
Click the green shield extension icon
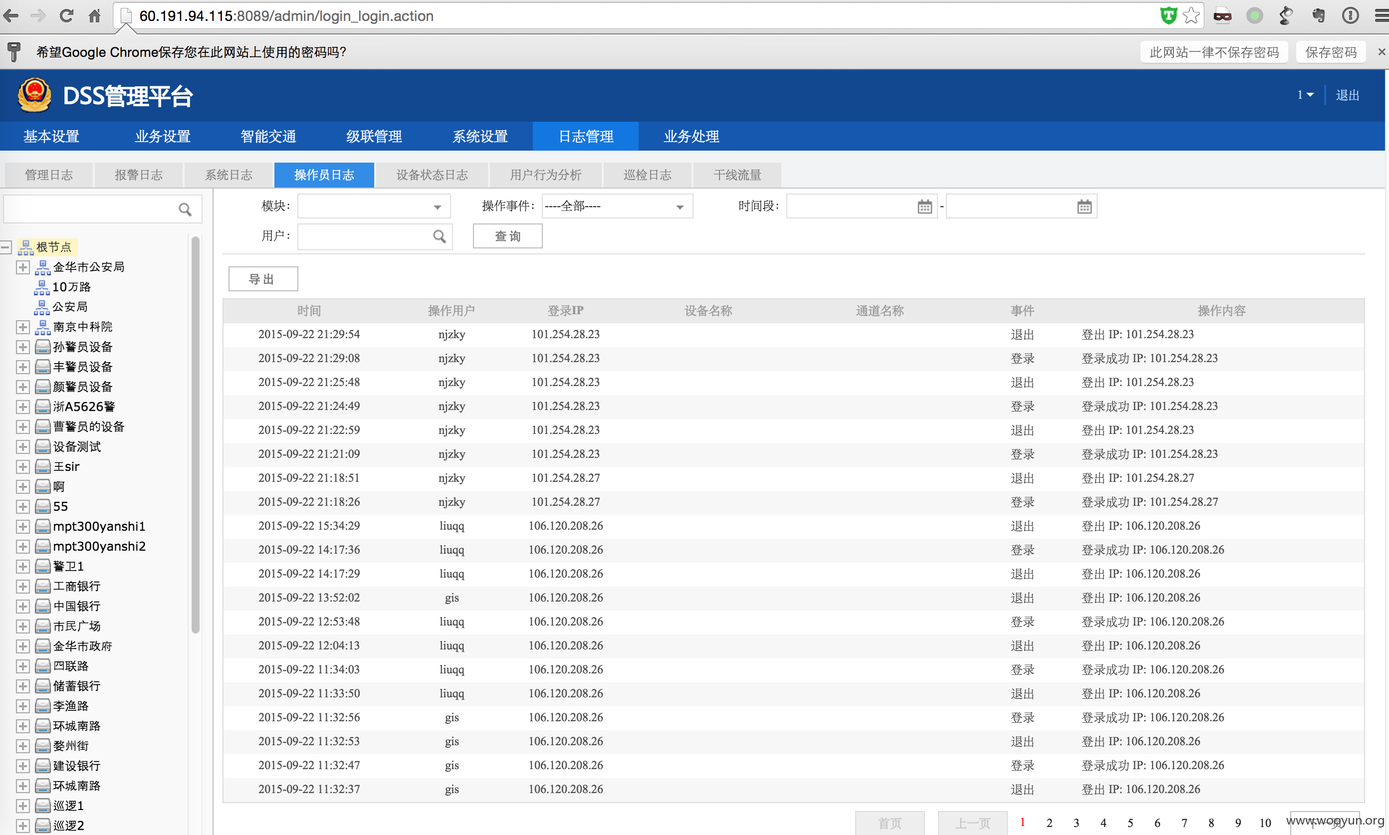(1168, 16)
